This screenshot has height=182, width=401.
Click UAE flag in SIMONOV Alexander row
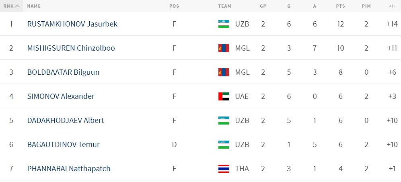point(224,96)
